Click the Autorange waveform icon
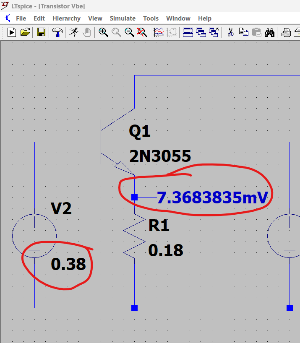 pos(159,32)
